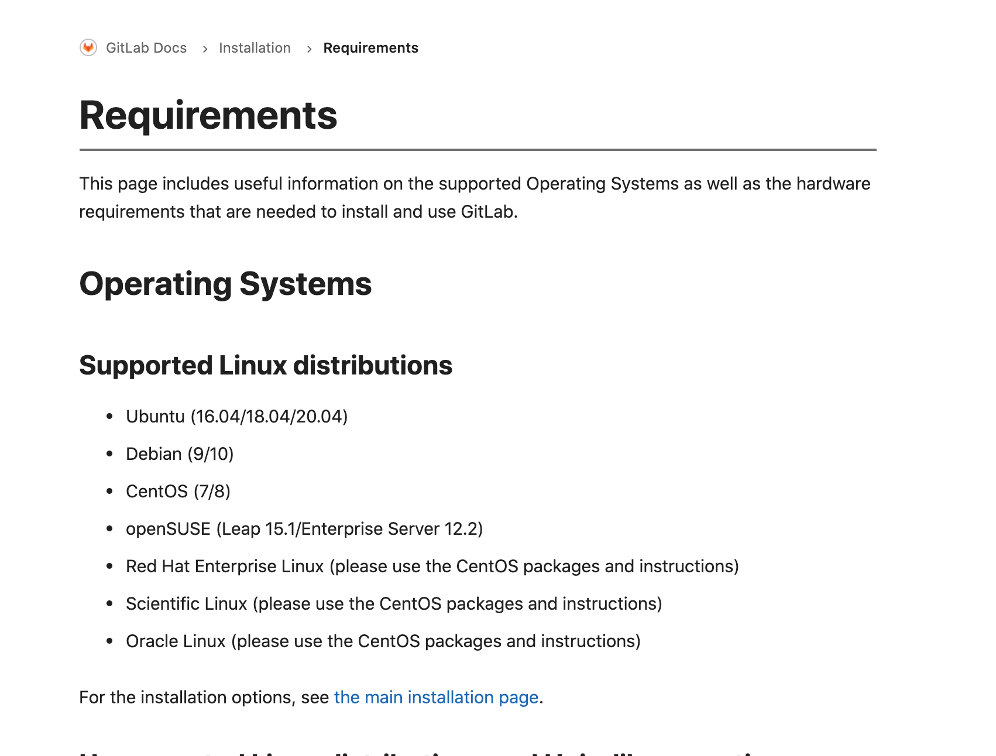The image size is (996, 756).
Task: Click the openSUSE Leap 15.1 list item
Action: [x=304, y=529]
